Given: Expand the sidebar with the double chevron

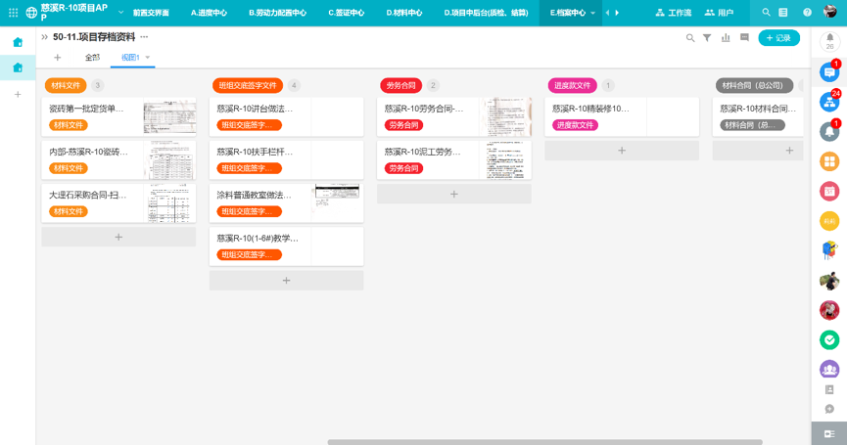Looking at the screenshot, I should point(44,37).
